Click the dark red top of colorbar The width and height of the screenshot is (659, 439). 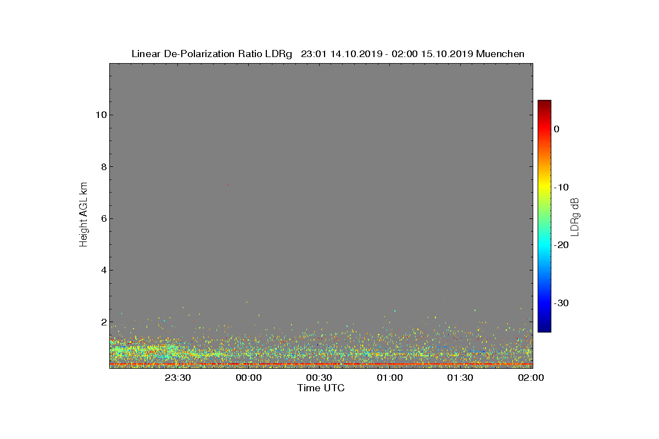544,104
